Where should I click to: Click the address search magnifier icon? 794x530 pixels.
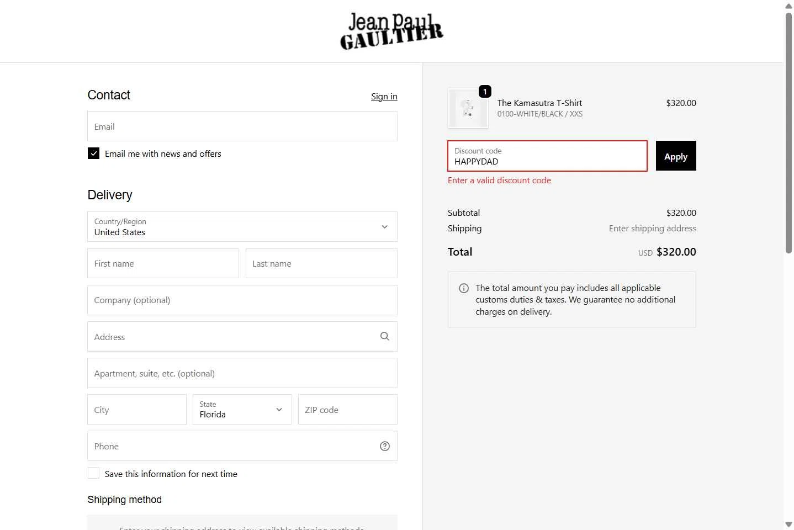pos(385,336)
